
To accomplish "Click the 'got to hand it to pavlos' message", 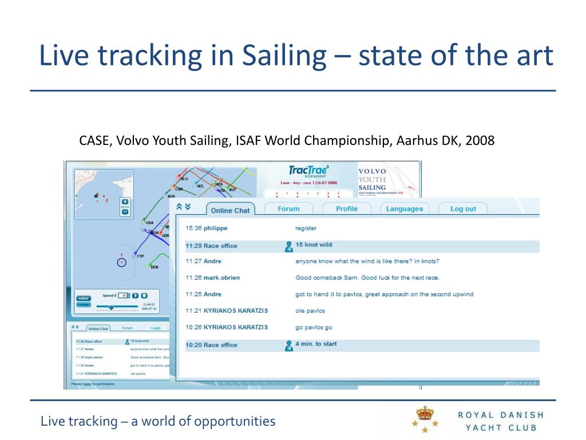I will 384,294.
